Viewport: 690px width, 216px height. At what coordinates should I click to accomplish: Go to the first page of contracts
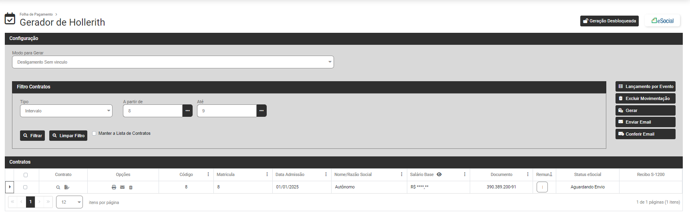coord(12,202)
